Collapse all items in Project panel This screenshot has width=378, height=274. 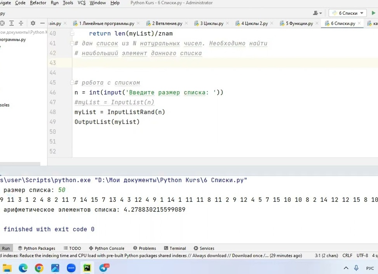tap(21, 23)
